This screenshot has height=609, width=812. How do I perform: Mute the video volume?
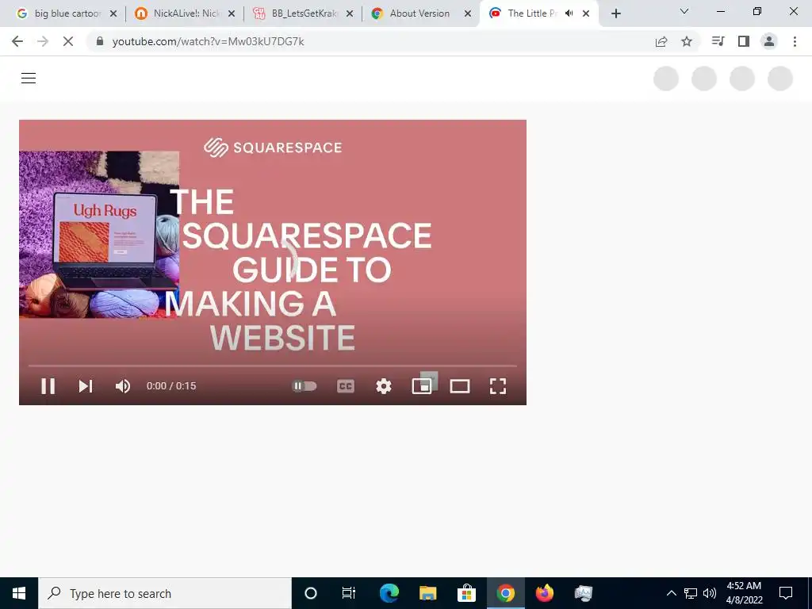pos(123,386)
